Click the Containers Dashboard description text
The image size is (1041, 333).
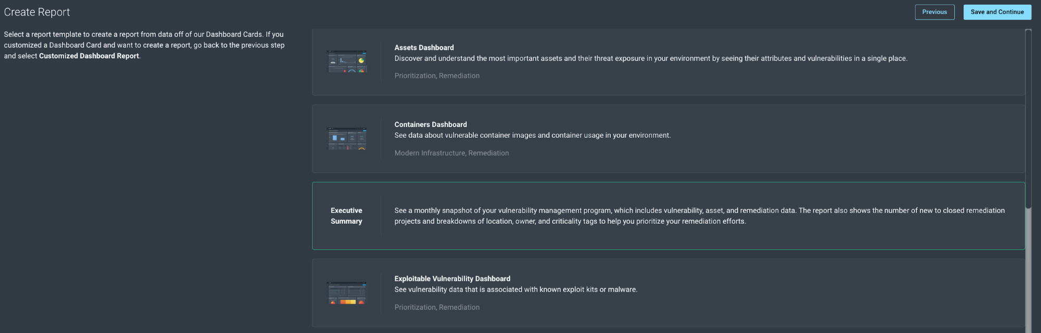(532, 135)
